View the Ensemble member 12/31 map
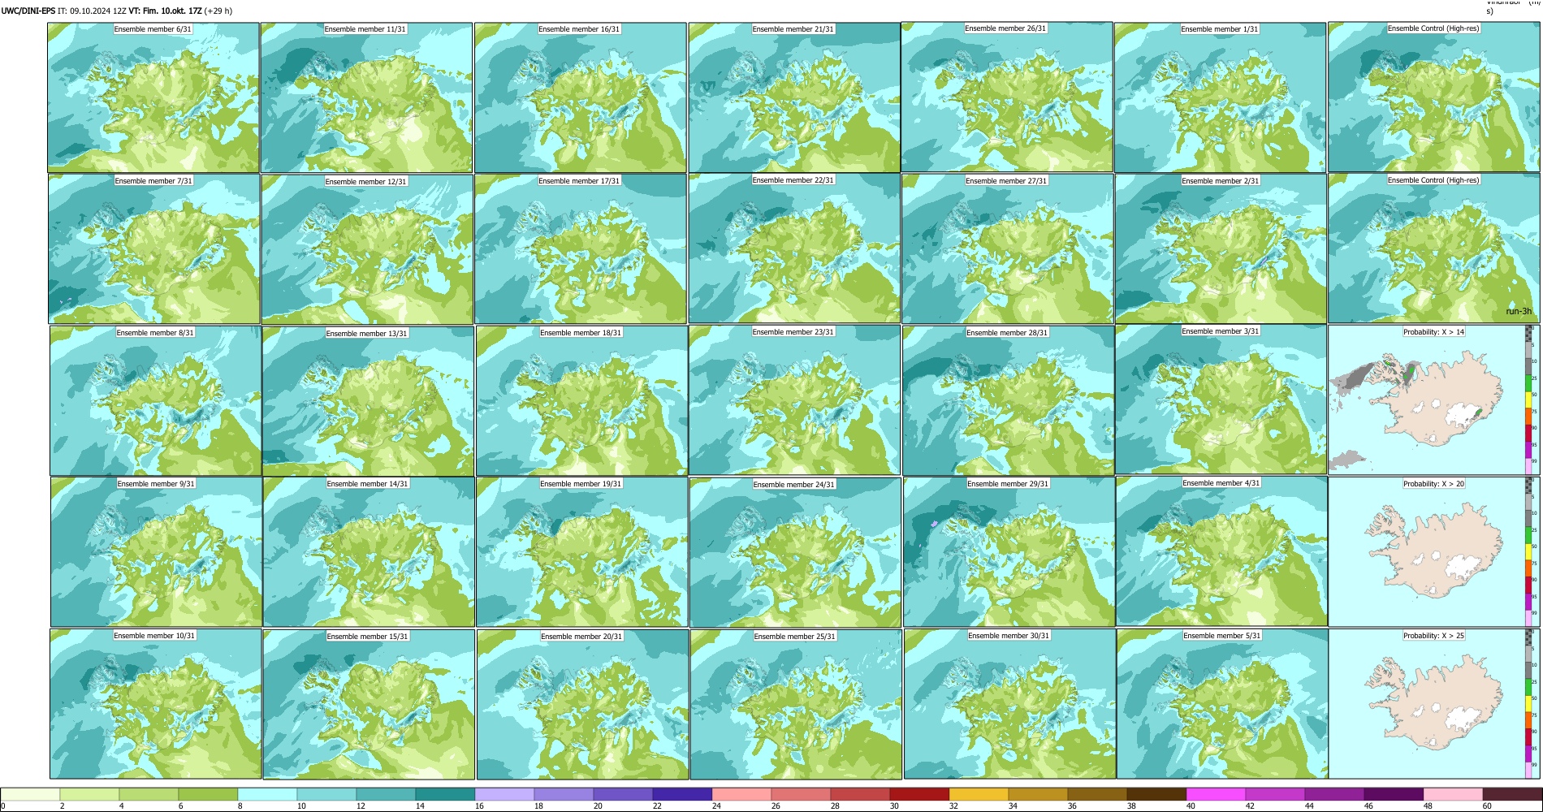 (x=367, y=248)
